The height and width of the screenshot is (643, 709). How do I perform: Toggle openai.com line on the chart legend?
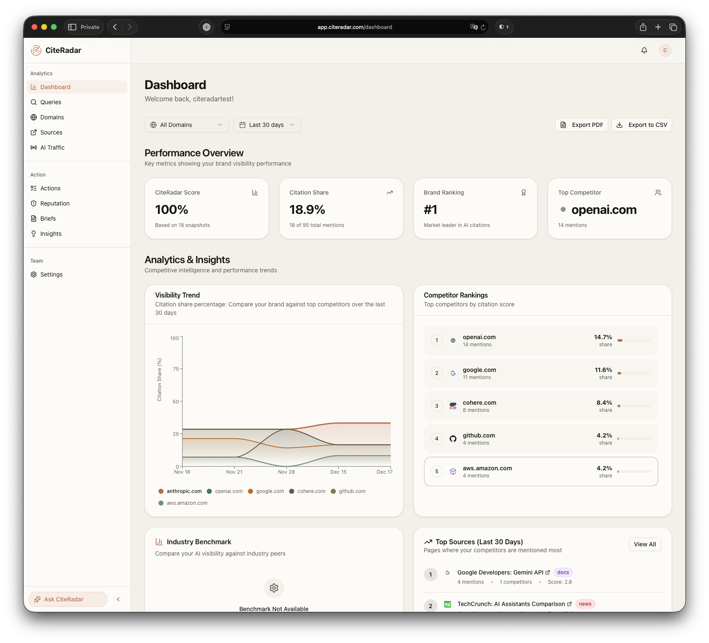click(x=229, y=491)
